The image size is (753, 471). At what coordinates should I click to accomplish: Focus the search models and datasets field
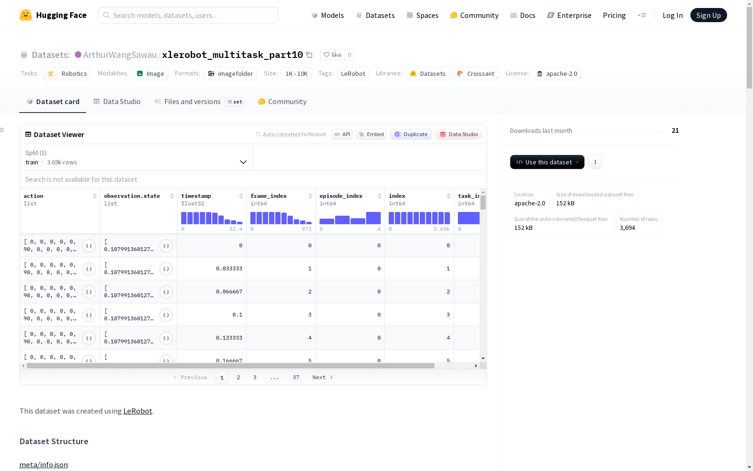pos(188,15)
